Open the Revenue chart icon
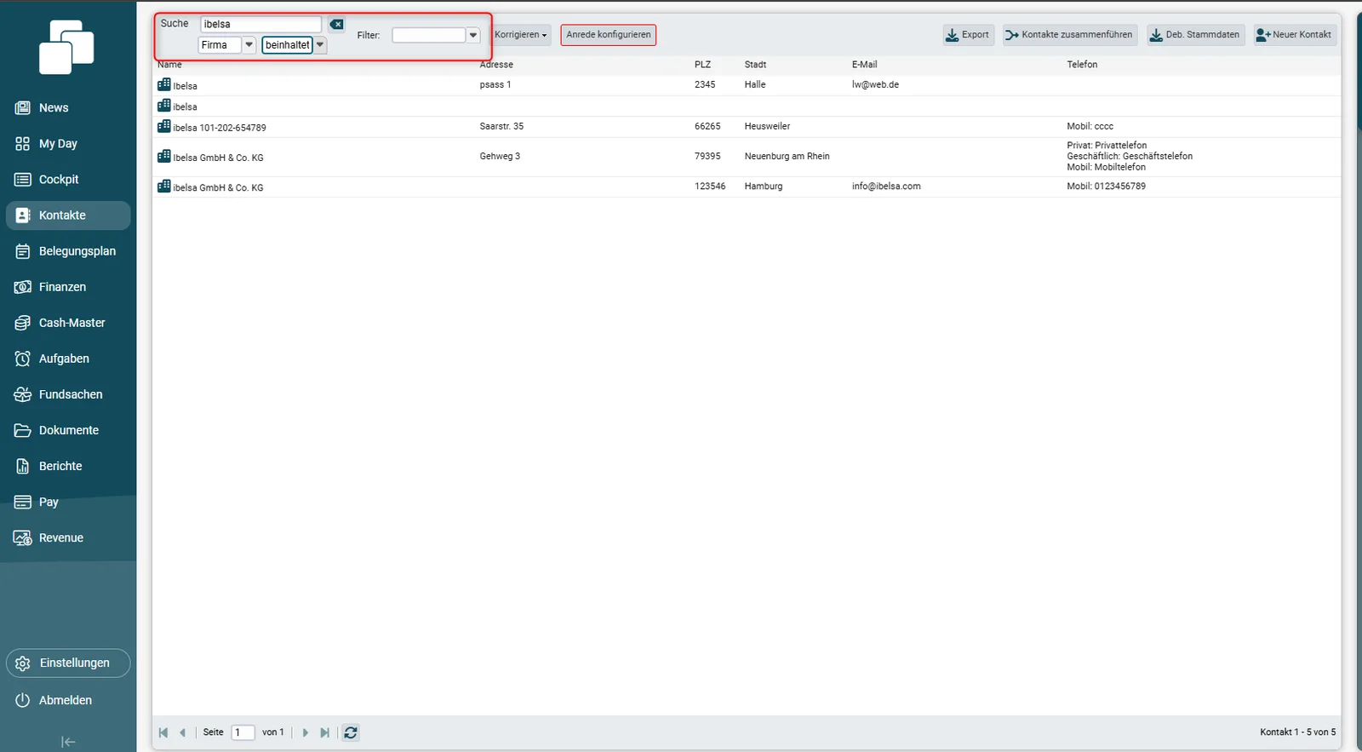The image size is (1362, 752). point(23,537)
